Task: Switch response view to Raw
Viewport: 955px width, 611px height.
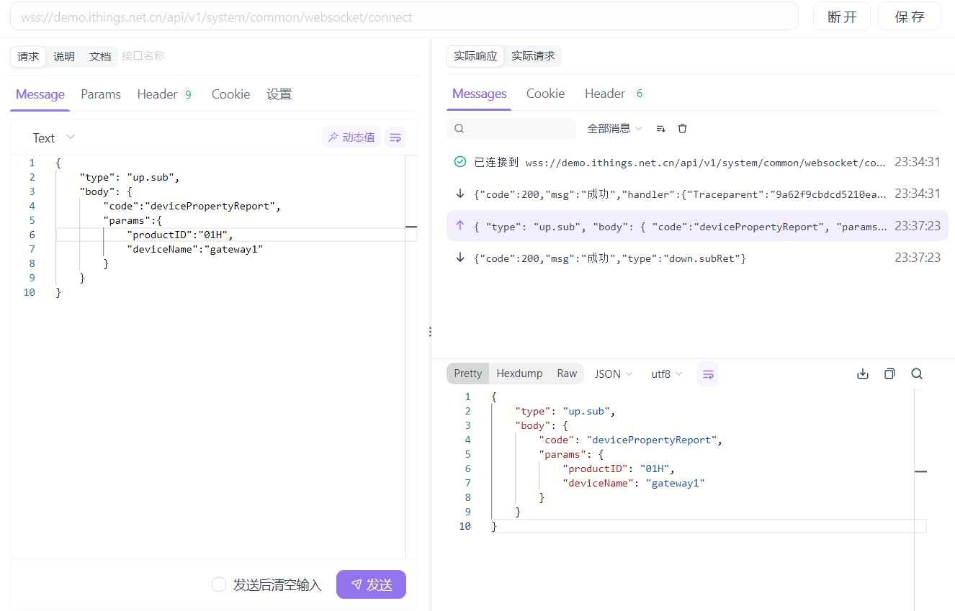Action: (x=567, y=374)
